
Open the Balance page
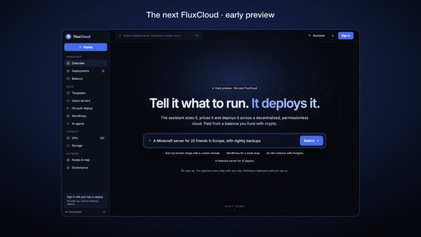(x=85, y=79)
